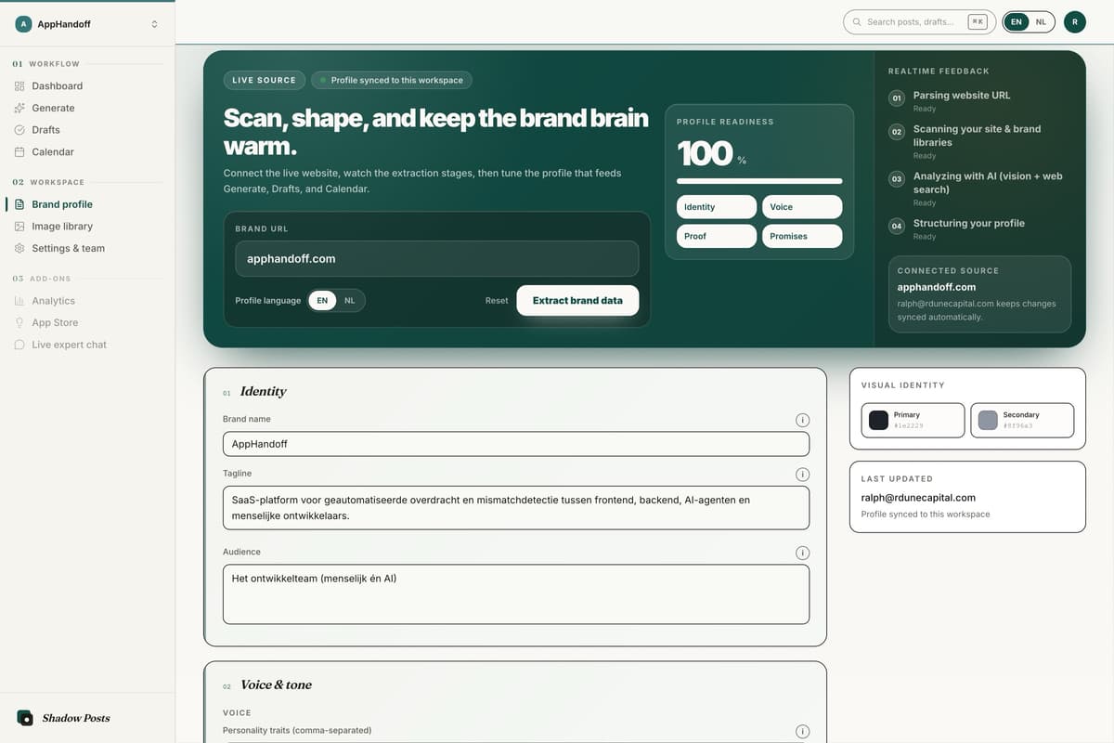The width and height of the screenshot is (1114, 743).
Task: Open the Settings & team gear icon
Action: tap(19, 248)
